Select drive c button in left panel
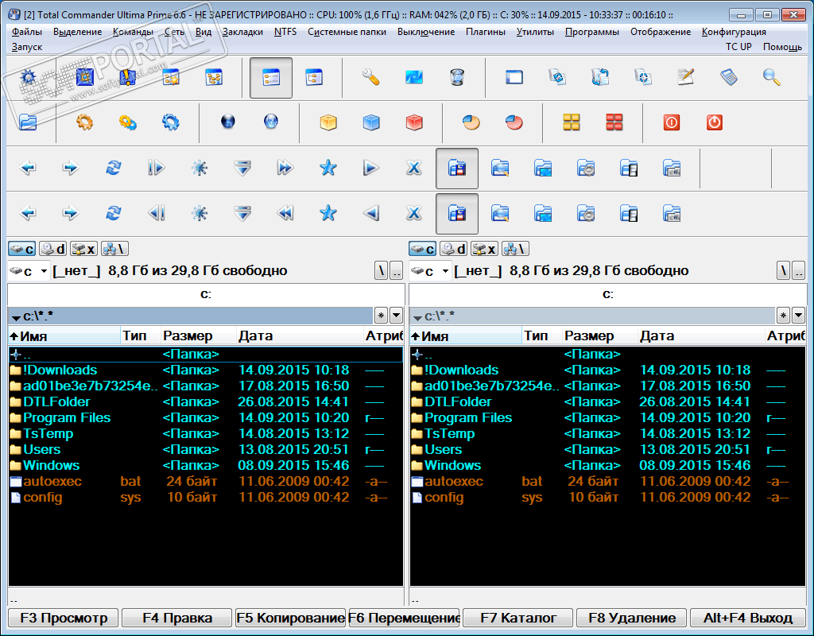This screenshot has width=814, height=636. click(x=21, y=249)
